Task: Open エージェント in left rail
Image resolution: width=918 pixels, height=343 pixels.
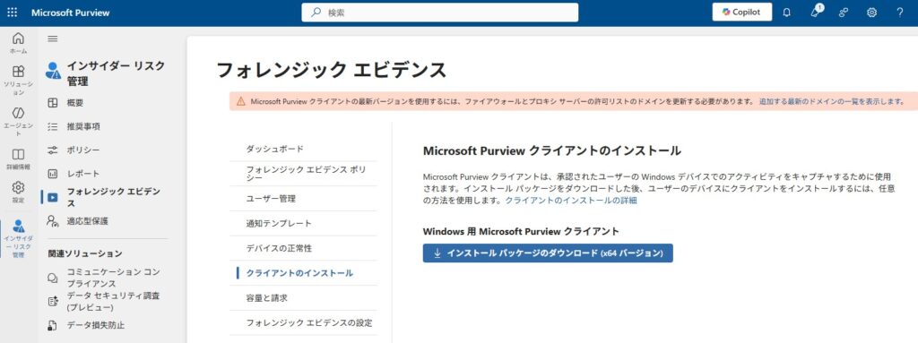Action: click(x=18, y=122)
